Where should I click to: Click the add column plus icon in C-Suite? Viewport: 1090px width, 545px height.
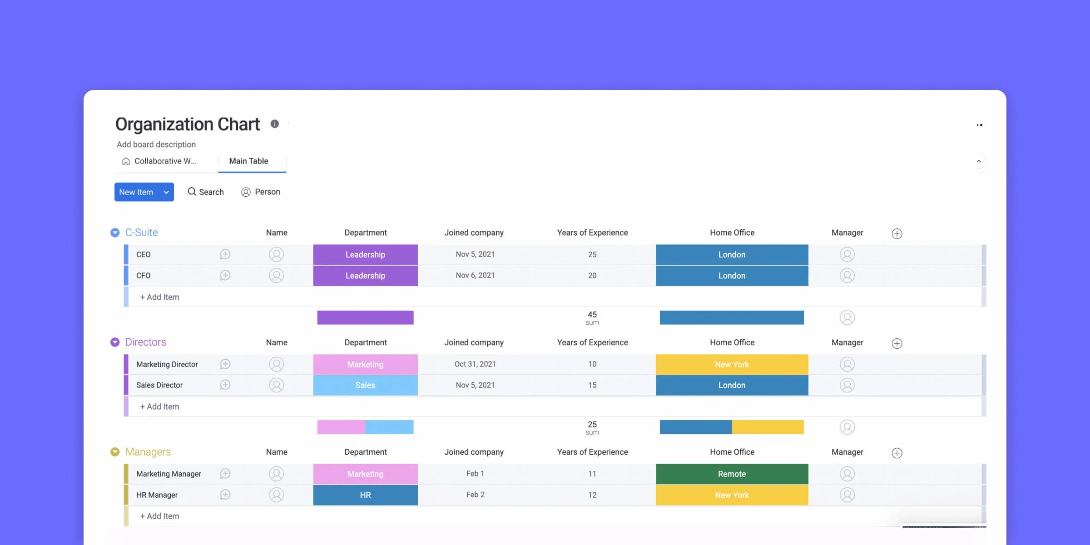(897, 233)
